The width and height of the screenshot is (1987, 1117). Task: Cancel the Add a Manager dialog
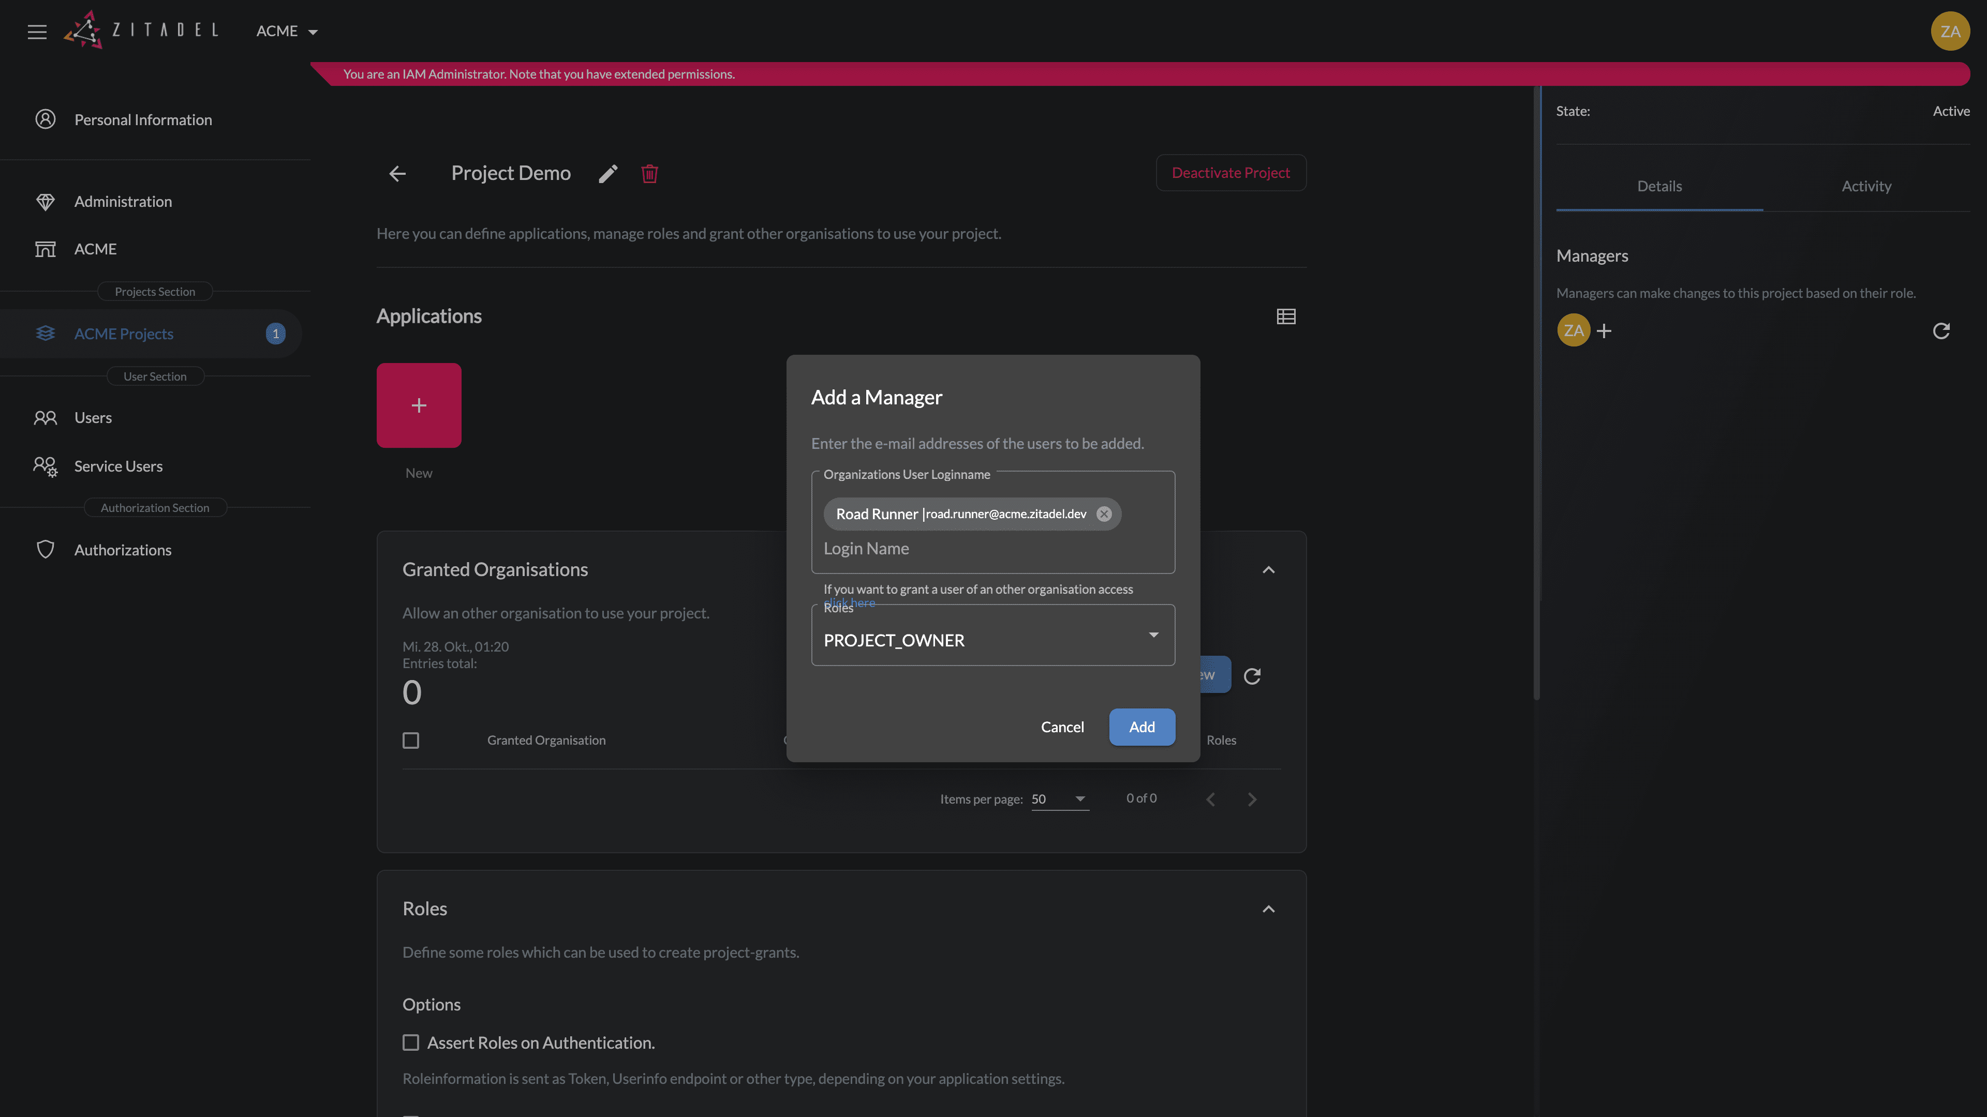pyautogui.click(x=1062, y=727)
